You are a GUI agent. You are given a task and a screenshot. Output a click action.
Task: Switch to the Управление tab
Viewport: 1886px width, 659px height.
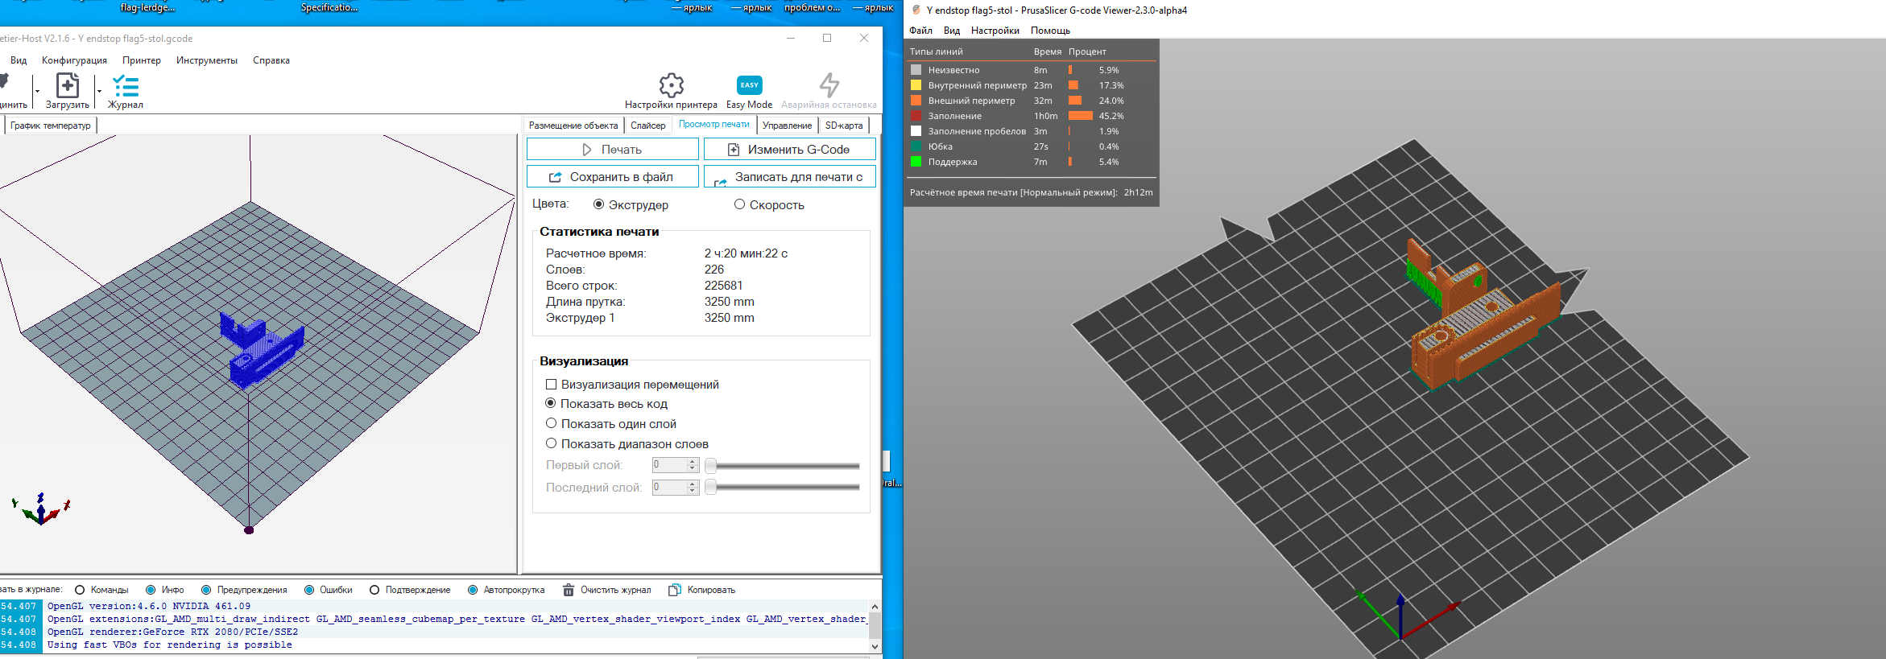point(788,126)
